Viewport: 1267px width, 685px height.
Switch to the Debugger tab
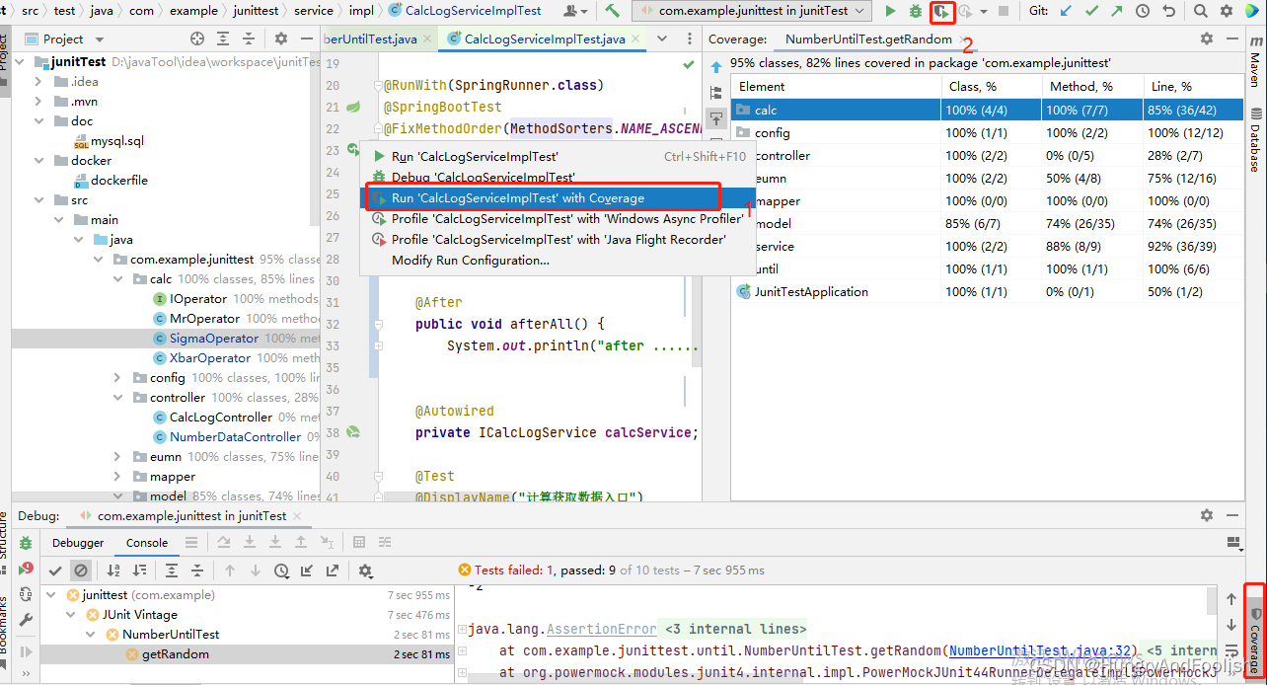tap(78, 543)
